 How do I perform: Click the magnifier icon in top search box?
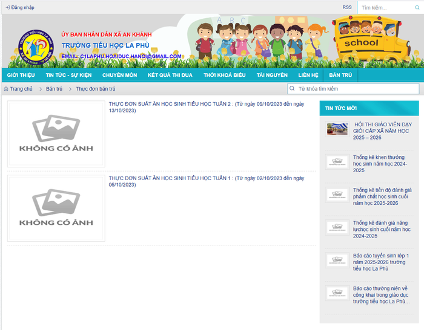[x=417, y=8]
